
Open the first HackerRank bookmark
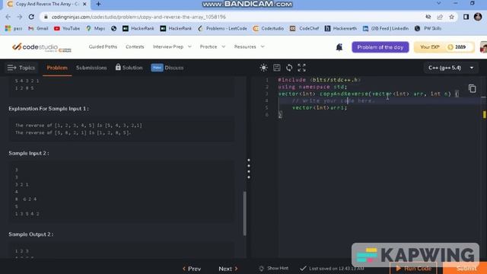pos(138,28)
